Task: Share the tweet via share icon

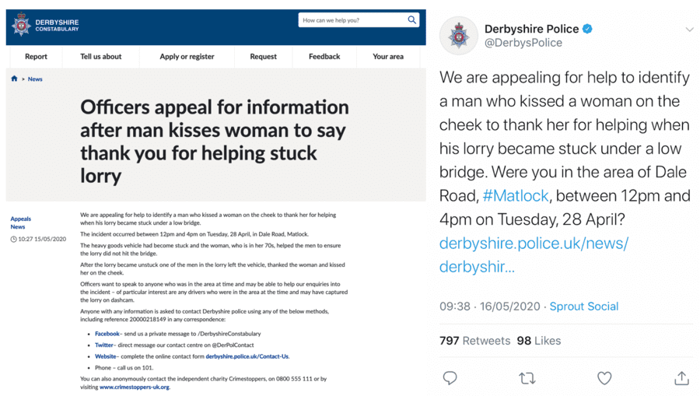Action: tap(681, 378)
